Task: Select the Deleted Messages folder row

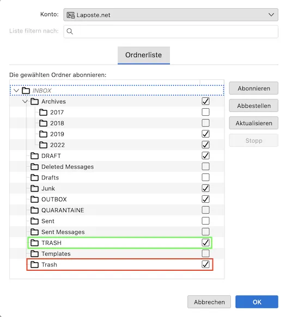Action: 117,166
